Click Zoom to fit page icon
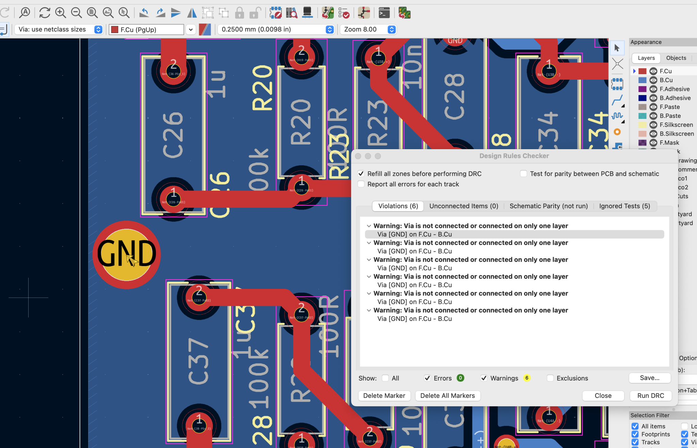Image resolution: width=697 pixels, height=448 pixels. click(92, 13)
